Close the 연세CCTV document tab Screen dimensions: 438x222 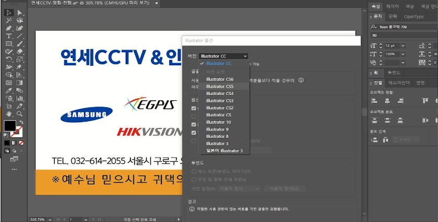pos(157,3)
